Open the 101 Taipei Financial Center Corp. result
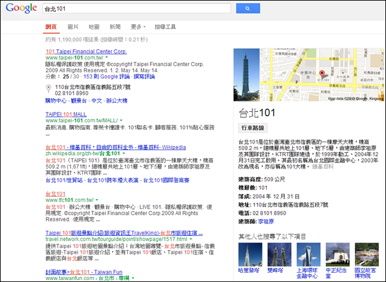The height and width of the screenshot is (282, 386). pyautogui.click(x=86, y=51)
